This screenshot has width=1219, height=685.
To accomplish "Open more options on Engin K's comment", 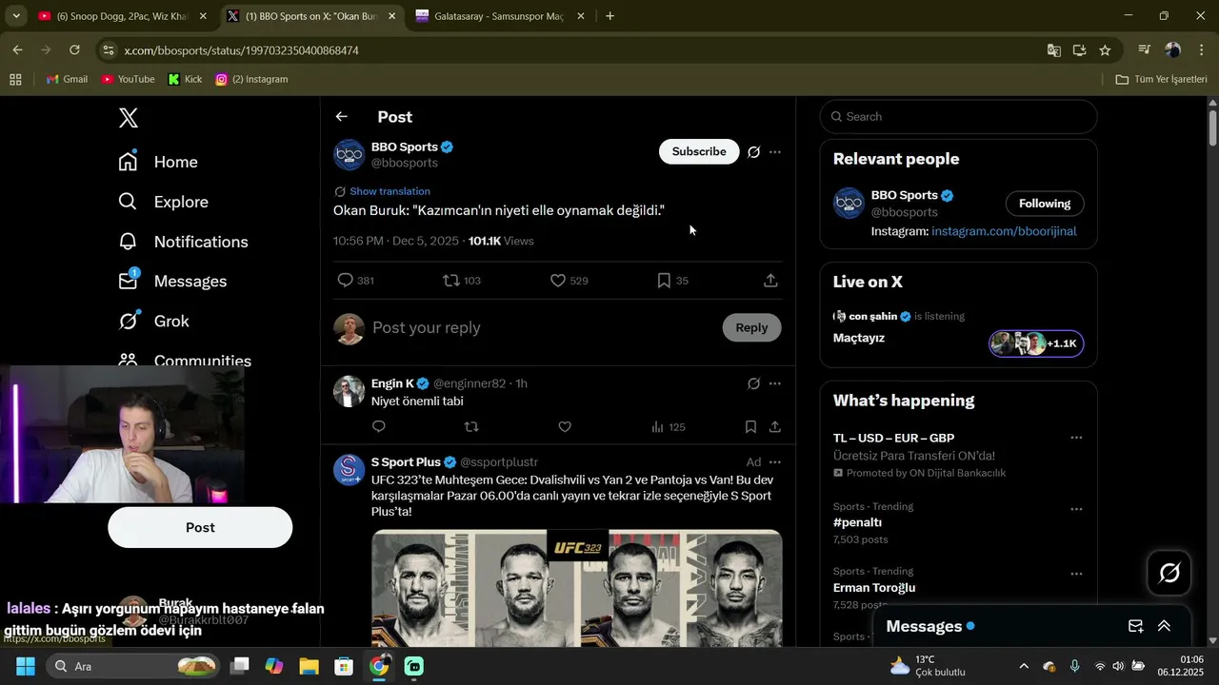I will [x=775, y=383].
